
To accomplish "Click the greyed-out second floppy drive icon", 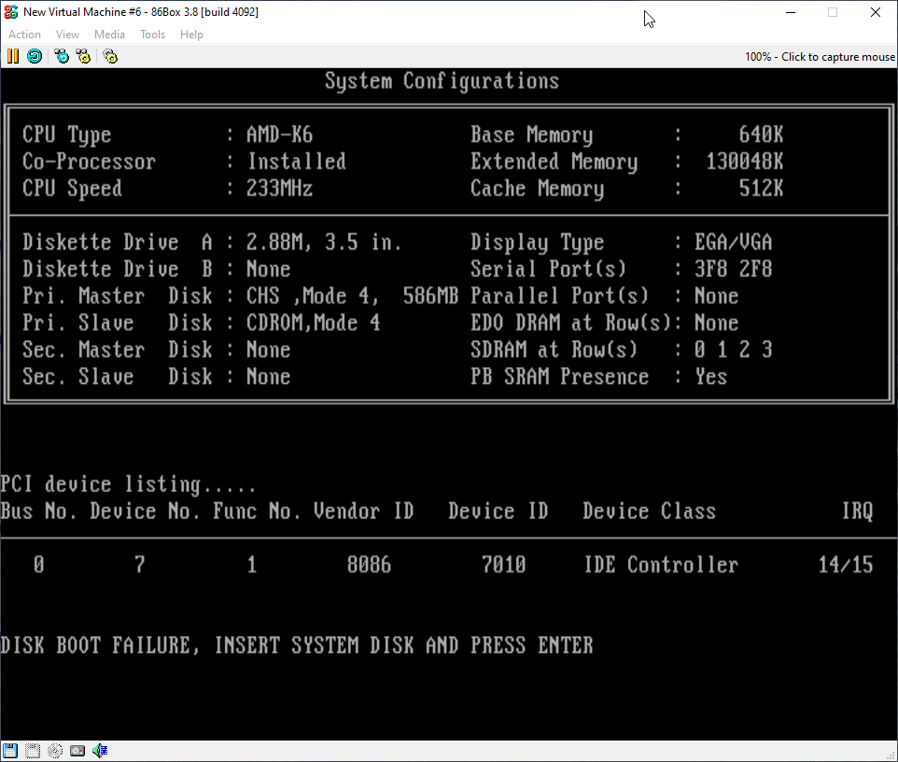I will [33, 750].
